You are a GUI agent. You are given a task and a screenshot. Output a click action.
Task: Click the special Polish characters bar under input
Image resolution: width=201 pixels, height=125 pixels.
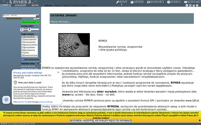pyautogui.click(x=14, y=19)
